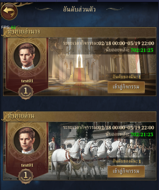
Task: Click the ornament right of the อันดับส่วนตัว title
Action: click(115, 9)
